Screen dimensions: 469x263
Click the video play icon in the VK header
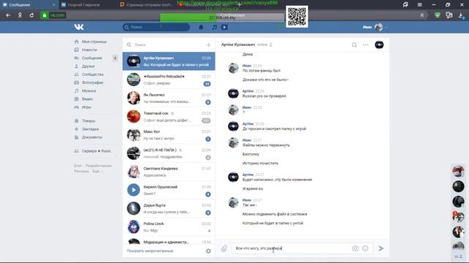(x=224, y=27)
